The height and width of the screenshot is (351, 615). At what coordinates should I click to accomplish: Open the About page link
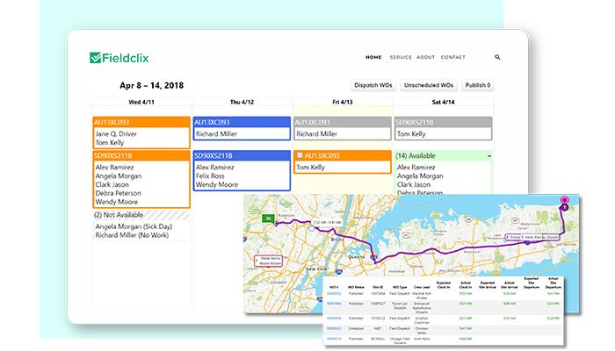click(426, 57)
